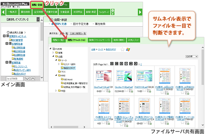Open the プレスリリース folder link
The width and height of the screenshot is (205, 134).
coord(21,66)
